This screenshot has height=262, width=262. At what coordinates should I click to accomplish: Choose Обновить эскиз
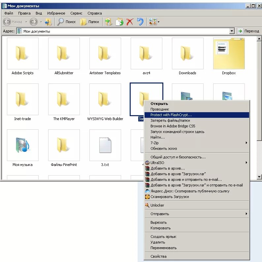197,148
